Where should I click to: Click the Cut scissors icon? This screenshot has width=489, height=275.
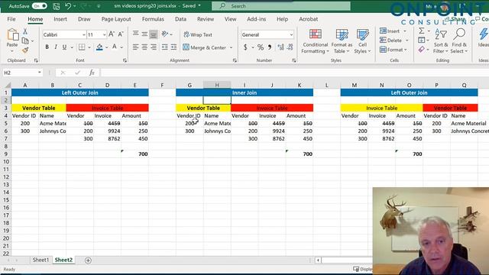25,31
